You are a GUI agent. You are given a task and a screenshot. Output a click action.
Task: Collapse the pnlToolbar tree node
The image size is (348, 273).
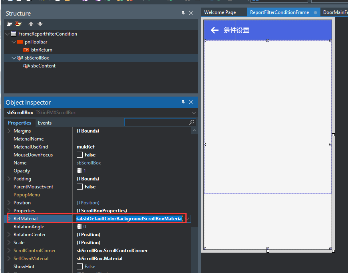(14, 42)
